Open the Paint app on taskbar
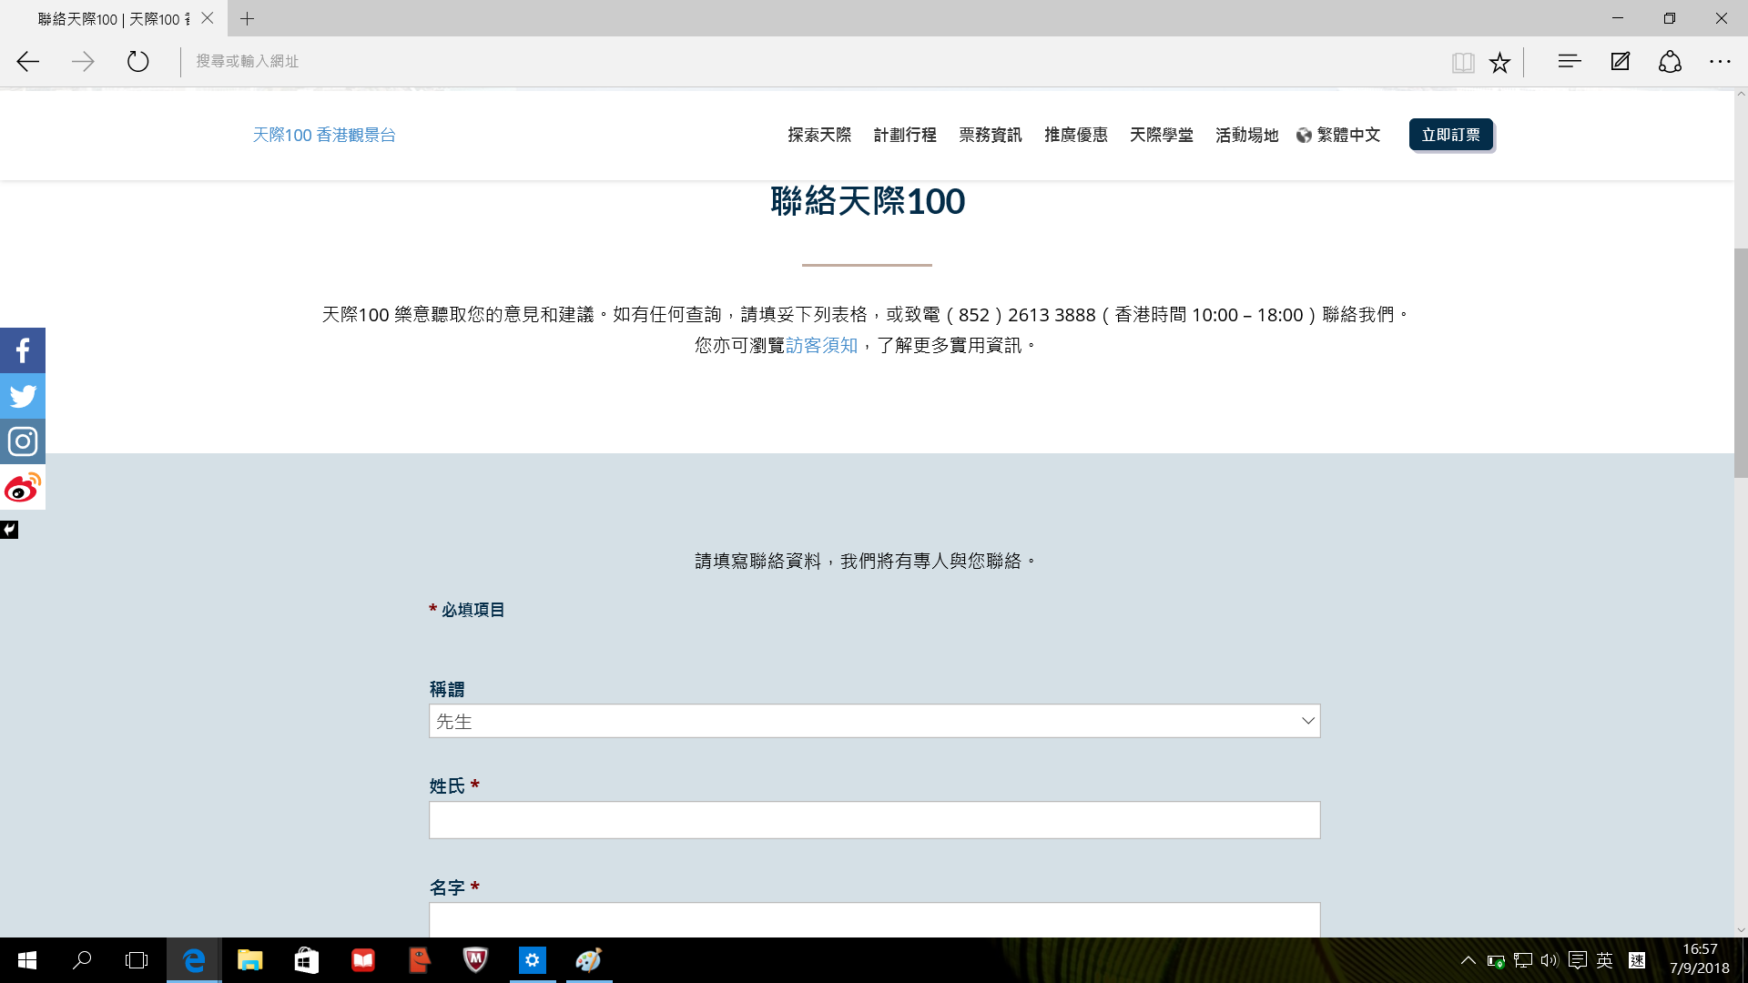This screenshot has height=983, width=1748. [x=588, y=960]
